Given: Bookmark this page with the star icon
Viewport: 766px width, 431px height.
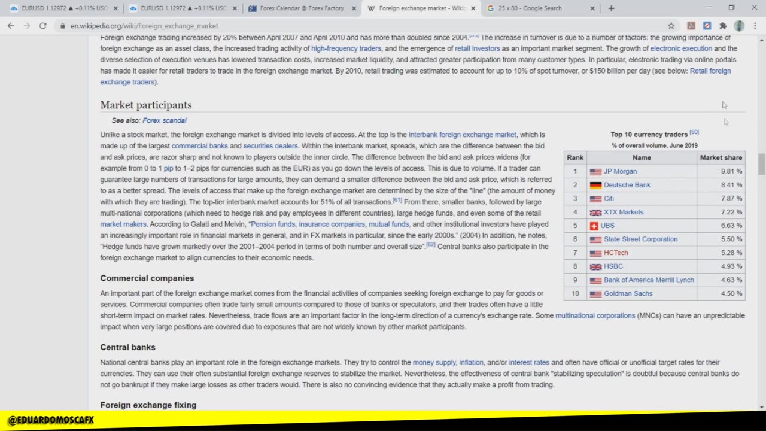Looking at the screenshot, I should click(x=671, y=26).
